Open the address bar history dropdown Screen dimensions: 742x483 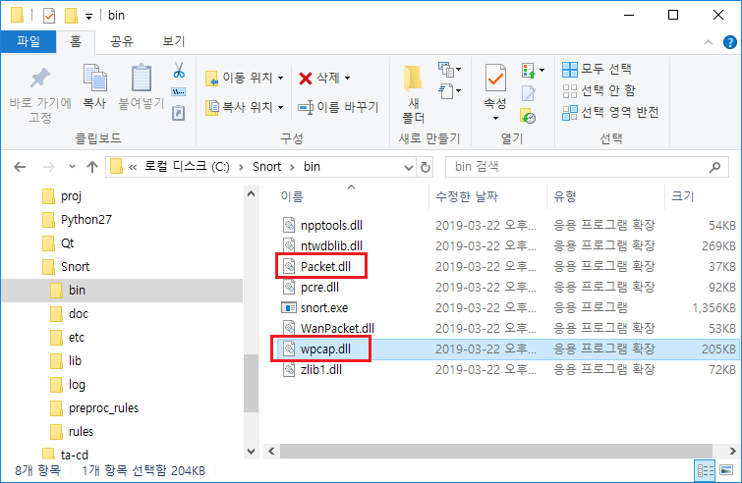[408, 166]
